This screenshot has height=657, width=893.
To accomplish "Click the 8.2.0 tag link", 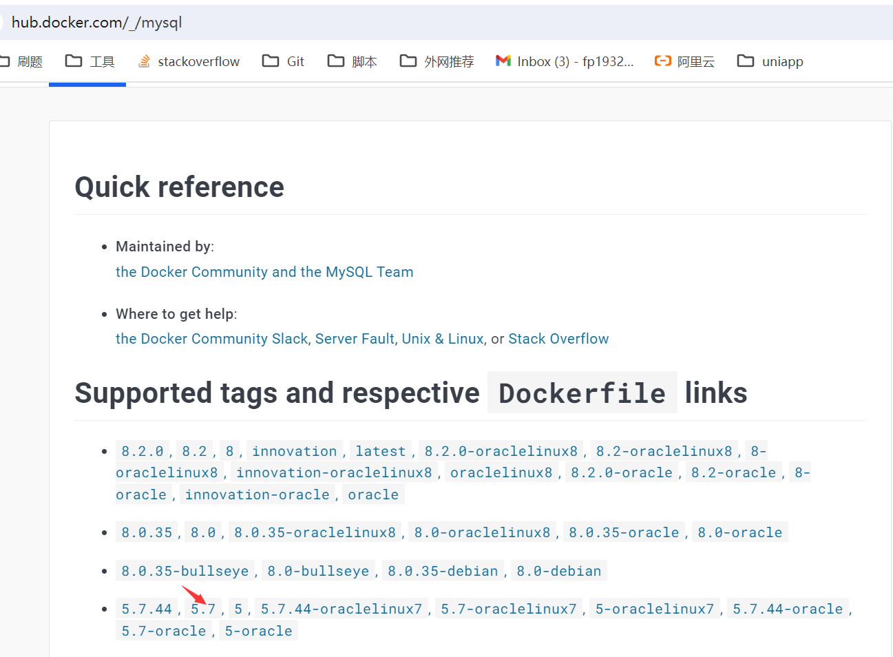I will pos(143,451).
